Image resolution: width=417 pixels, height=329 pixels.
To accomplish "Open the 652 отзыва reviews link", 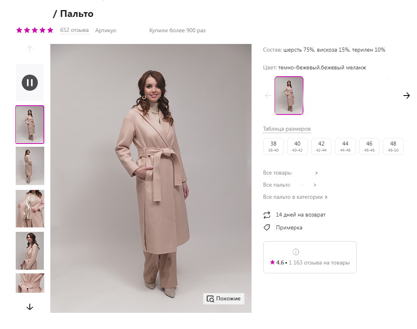I will point(74,30).
